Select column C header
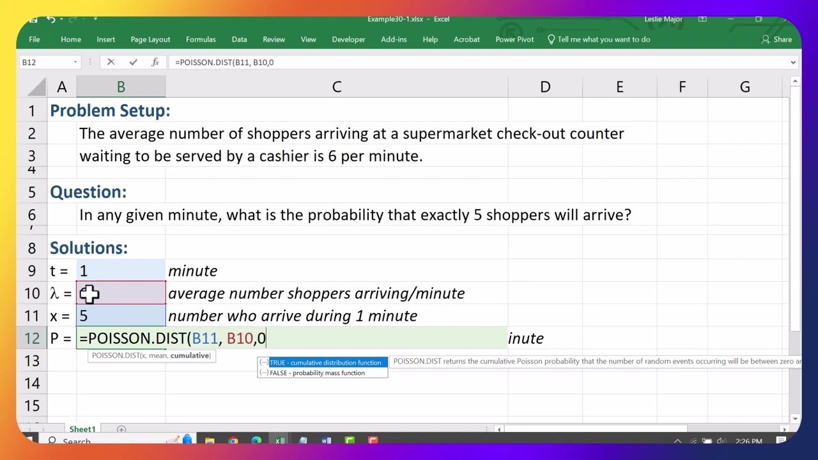The height and width of the screenshot is (460, 818). click(337, 87)
